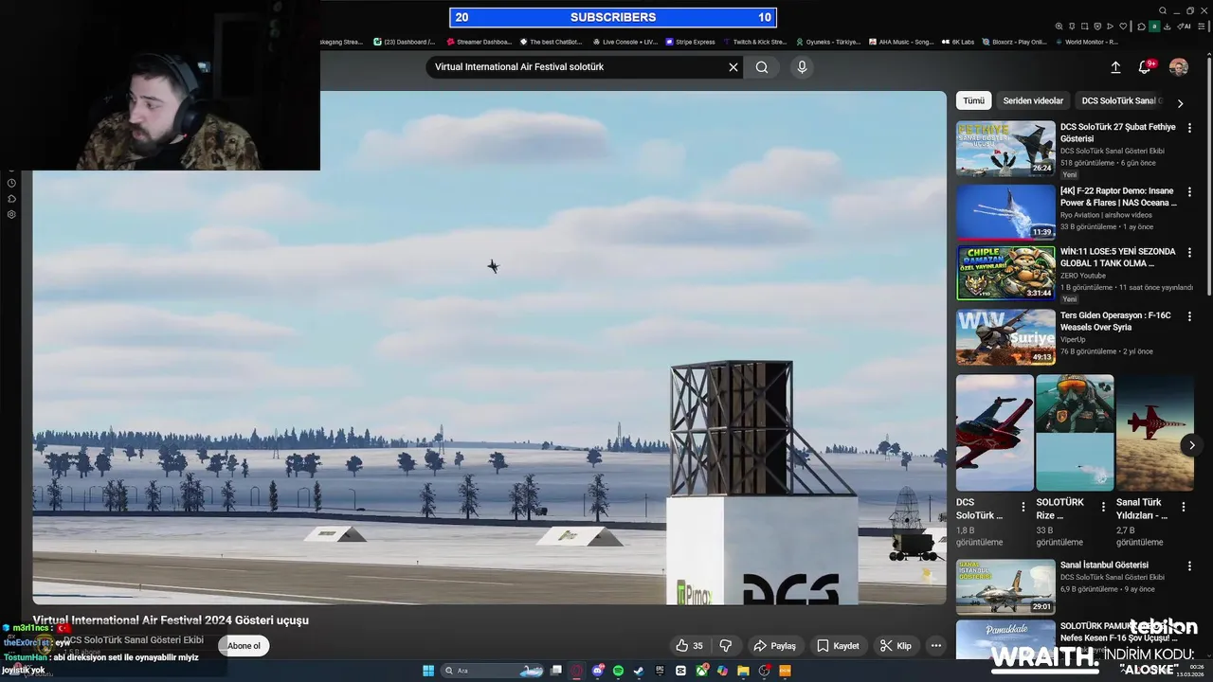
Task: Click the browser zoom magnifier icon
Action: (1059, 27)
